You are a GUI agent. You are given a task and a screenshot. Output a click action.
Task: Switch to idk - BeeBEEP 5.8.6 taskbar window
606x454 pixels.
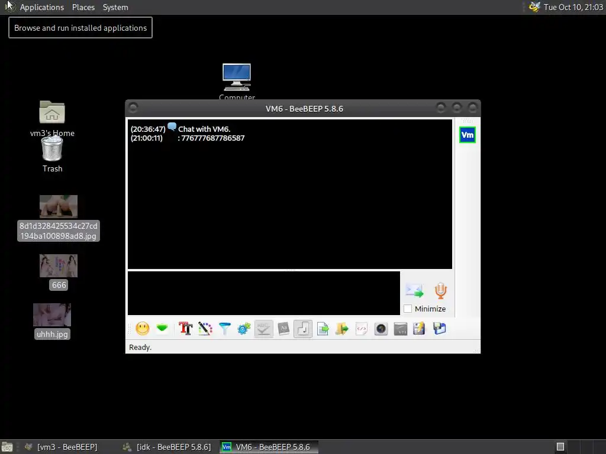(x=167, y=447)
